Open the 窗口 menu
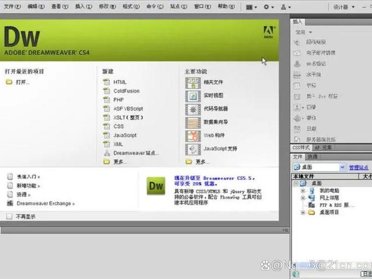This screenshot has height=279, width=372. tap(202, 7)
